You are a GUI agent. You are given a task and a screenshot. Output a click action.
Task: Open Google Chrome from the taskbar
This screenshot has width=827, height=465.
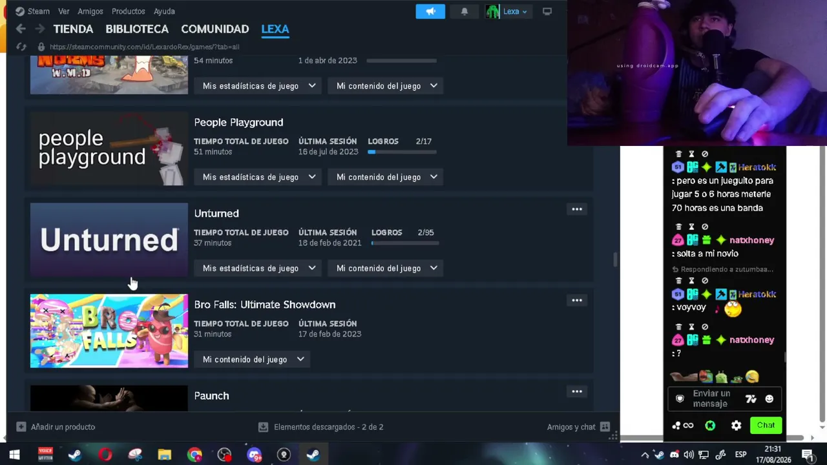pyautogui.click(x=194, y=455)
